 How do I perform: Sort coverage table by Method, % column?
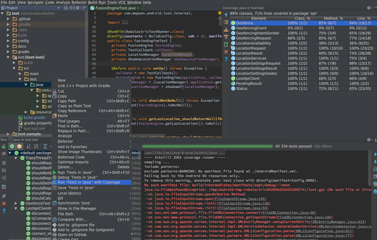pos(333,18)
